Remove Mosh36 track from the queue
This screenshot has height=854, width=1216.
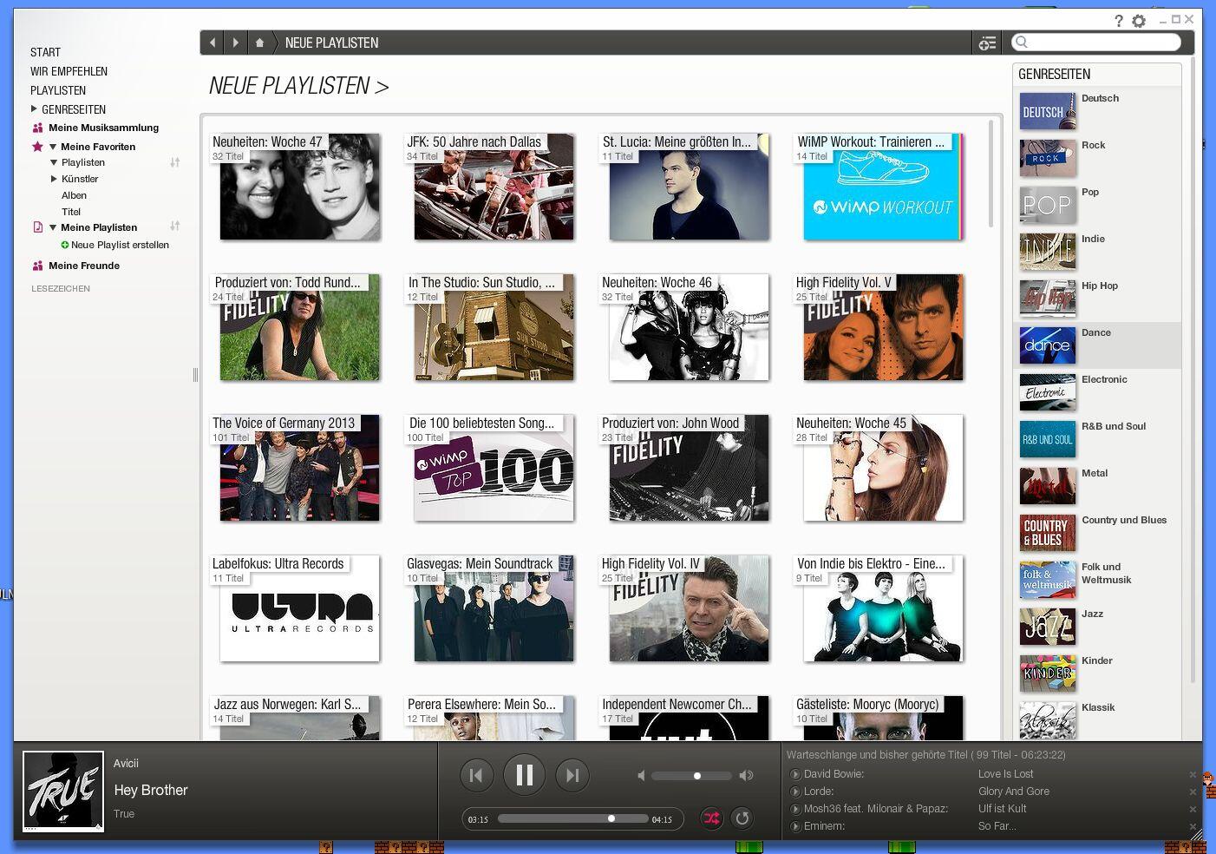coord(1193,809)
